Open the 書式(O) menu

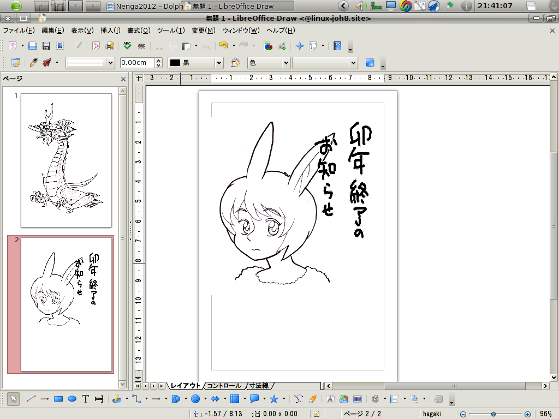coord(139,31)
